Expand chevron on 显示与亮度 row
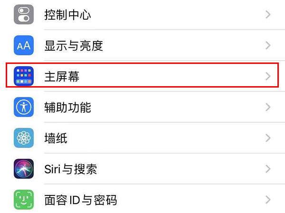The width and height of the screenshot is (285, 213). (x=268, y=45)
